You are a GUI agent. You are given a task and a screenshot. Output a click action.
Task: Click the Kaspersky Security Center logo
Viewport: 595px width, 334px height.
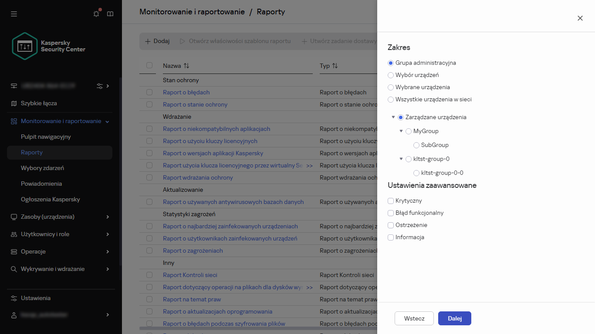(49, 46)
